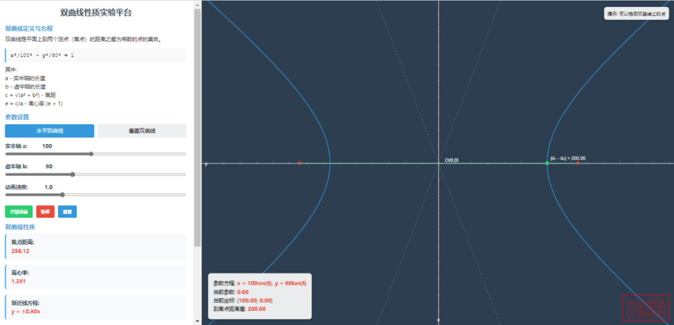674x325 pixels.
Task: Click the 渐近线方程 property card
Action: tap(95, 307)
